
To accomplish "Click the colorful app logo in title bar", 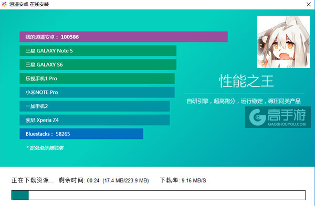I will point(4,4).
